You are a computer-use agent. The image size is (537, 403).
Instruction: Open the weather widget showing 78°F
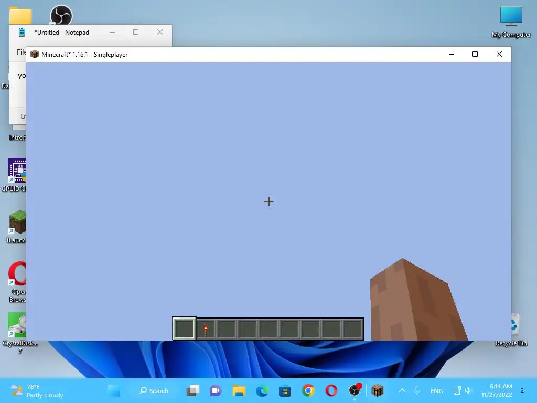[37, 390]
